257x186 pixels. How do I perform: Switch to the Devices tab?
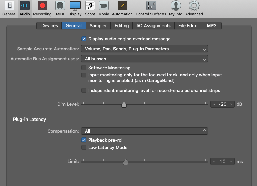tap(49, 26)
